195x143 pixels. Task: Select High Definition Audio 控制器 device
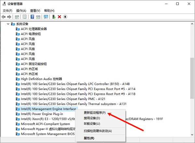tap(41, 79)
